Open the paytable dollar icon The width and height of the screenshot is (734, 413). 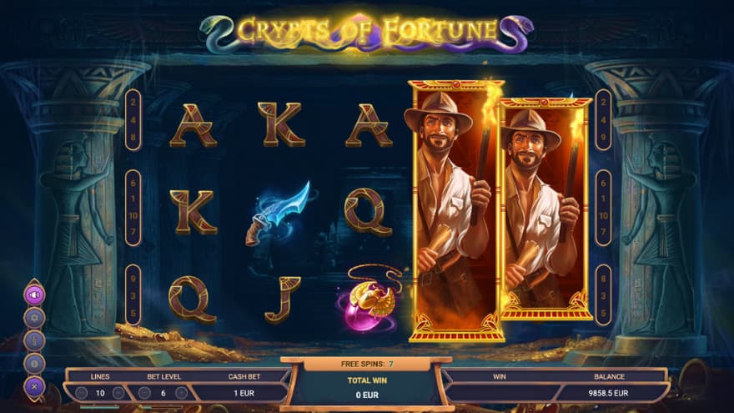[x=35, y=341]
